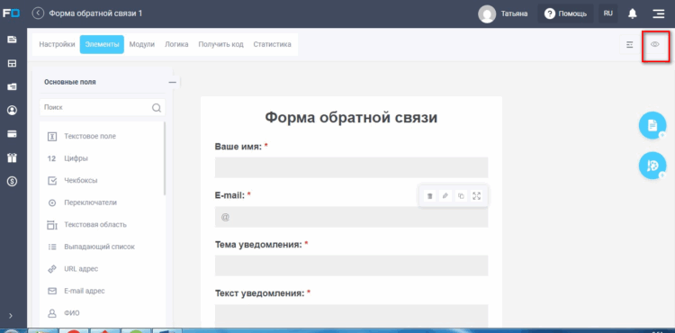675x333 pixels.
Task: Duplicate the E-mail field with copy icon
Action: coord(461,196)
